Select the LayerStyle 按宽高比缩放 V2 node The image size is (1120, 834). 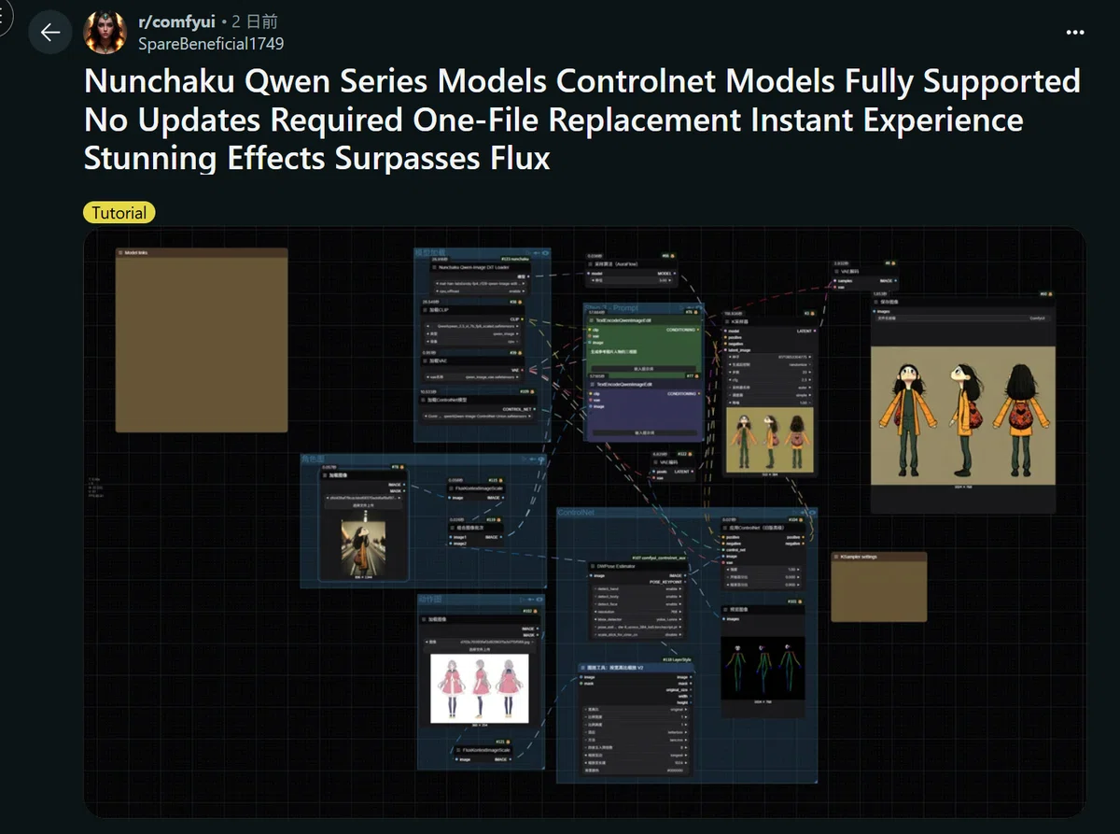636,668
